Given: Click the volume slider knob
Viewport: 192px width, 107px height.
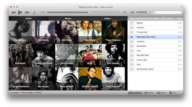Looking at the screenshot, I should (x=148, y=12).
